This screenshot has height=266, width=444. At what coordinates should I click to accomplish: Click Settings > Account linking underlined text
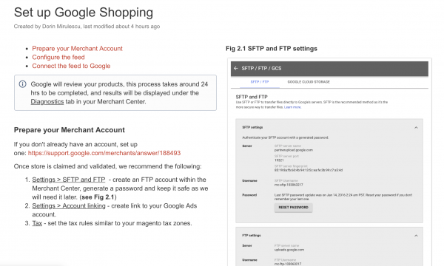(69, 206)
